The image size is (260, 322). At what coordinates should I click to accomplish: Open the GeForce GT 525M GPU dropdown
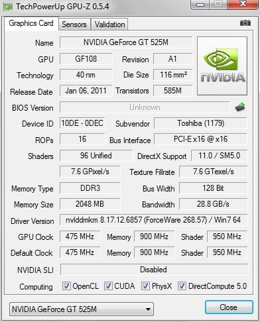(82, 309)
